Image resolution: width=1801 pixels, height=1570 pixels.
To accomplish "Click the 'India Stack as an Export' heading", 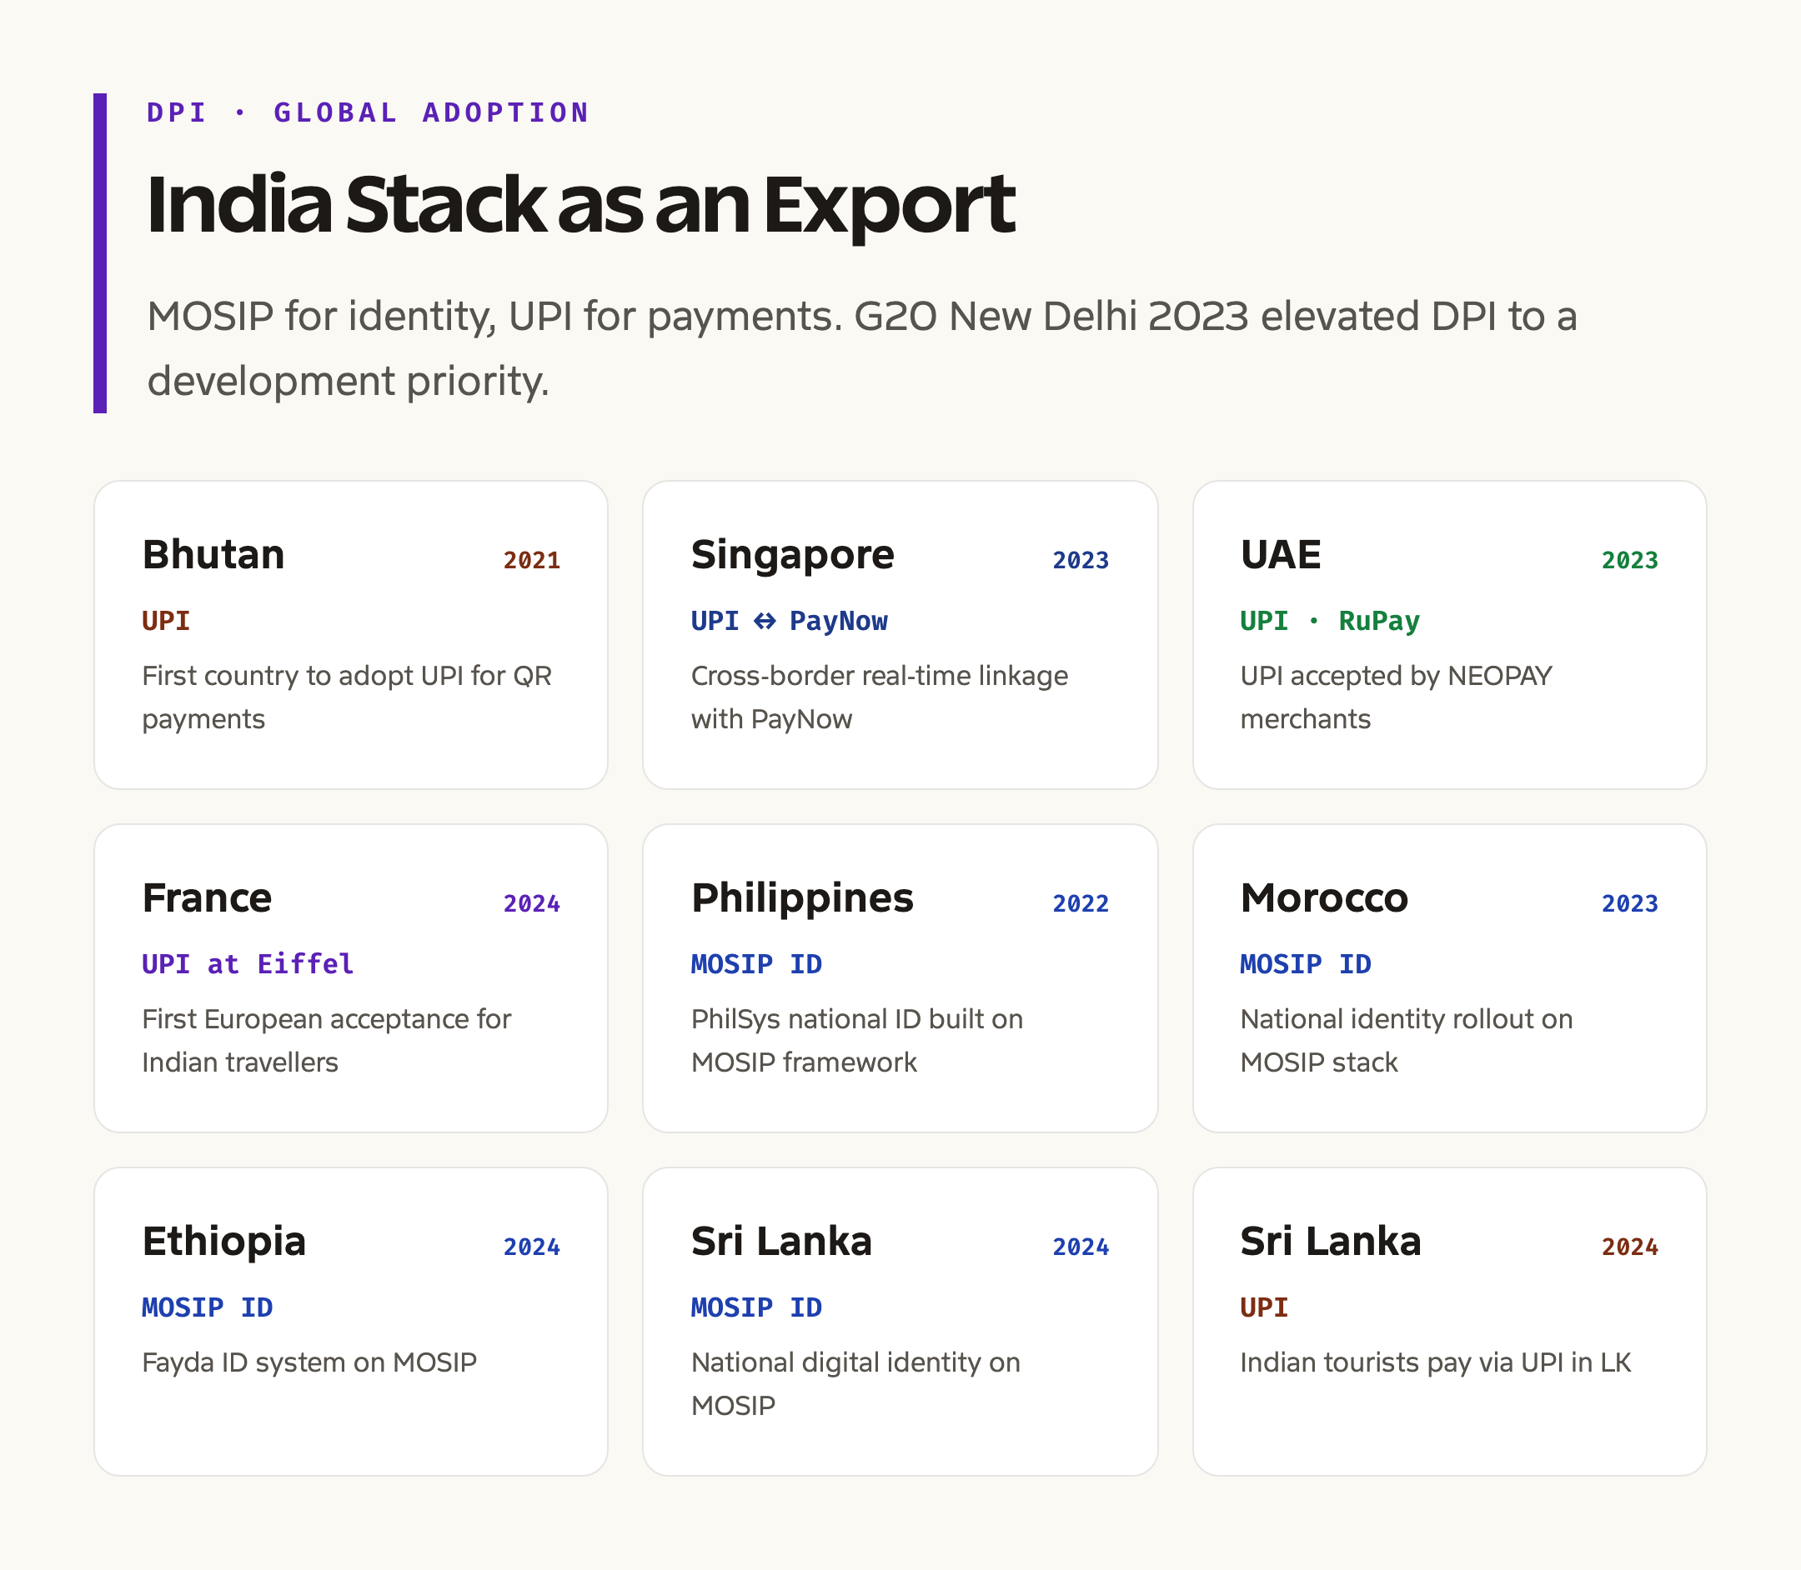I will click(x=580, y=205).
